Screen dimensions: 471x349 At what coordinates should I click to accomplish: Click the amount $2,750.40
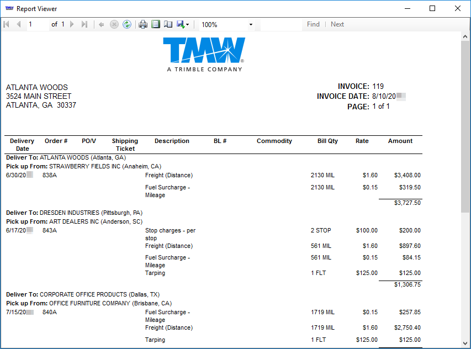(x=408, y=327)
